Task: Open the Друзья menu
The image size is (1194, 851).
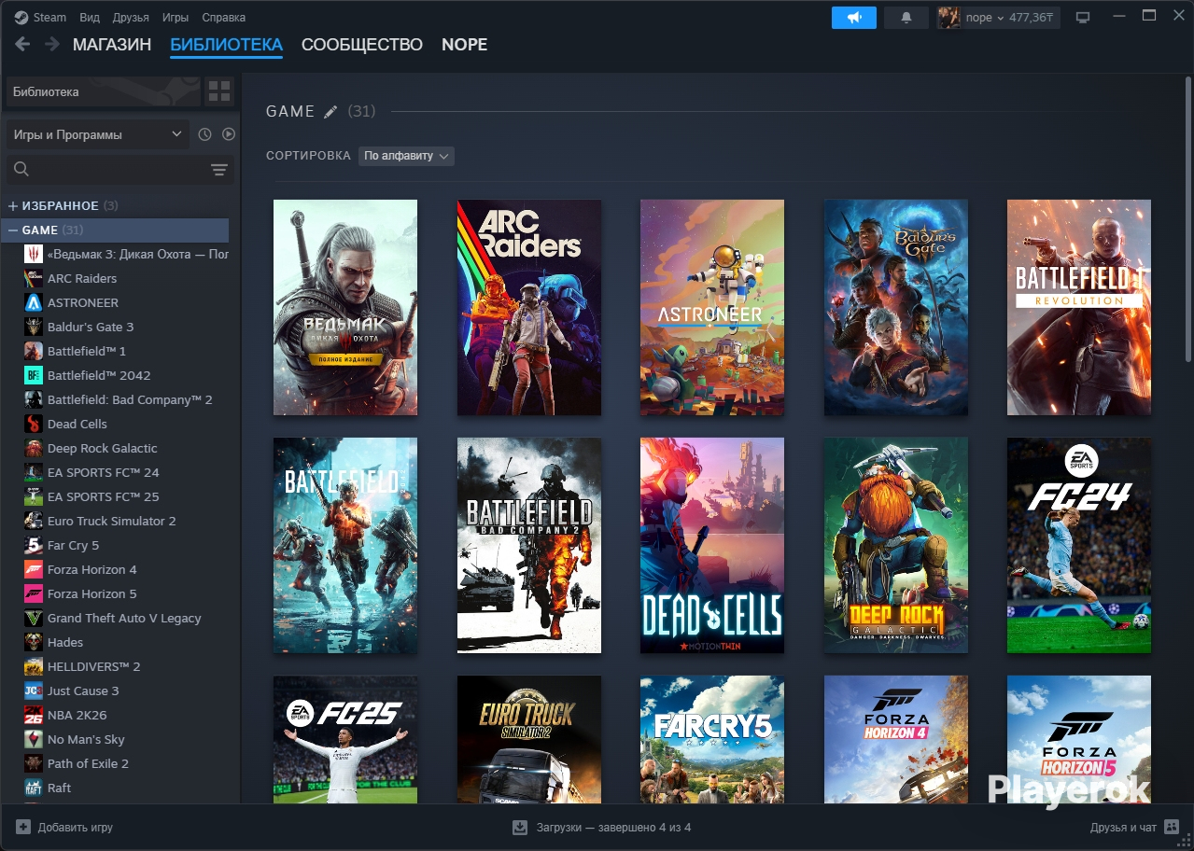Action: [131, 17]
